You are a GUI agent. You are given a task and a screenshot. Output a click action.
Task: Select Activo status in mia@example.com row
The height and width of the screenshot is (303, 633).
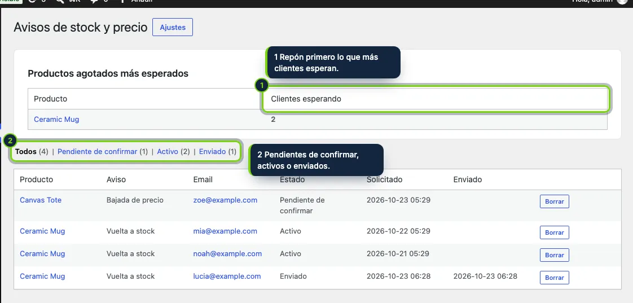coord(290,231)
